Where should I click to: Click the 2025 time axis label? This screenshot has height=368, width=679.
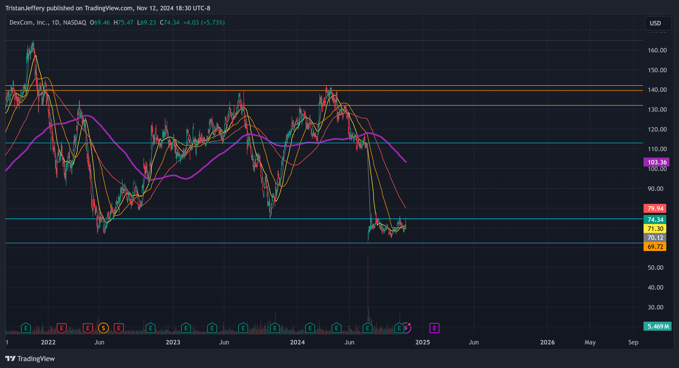coord(423,342)
